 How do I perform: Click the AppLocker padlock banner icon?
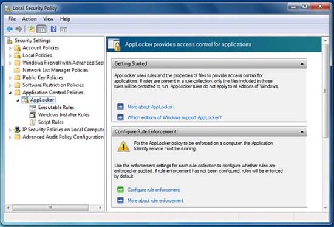(x=114, y=44)
